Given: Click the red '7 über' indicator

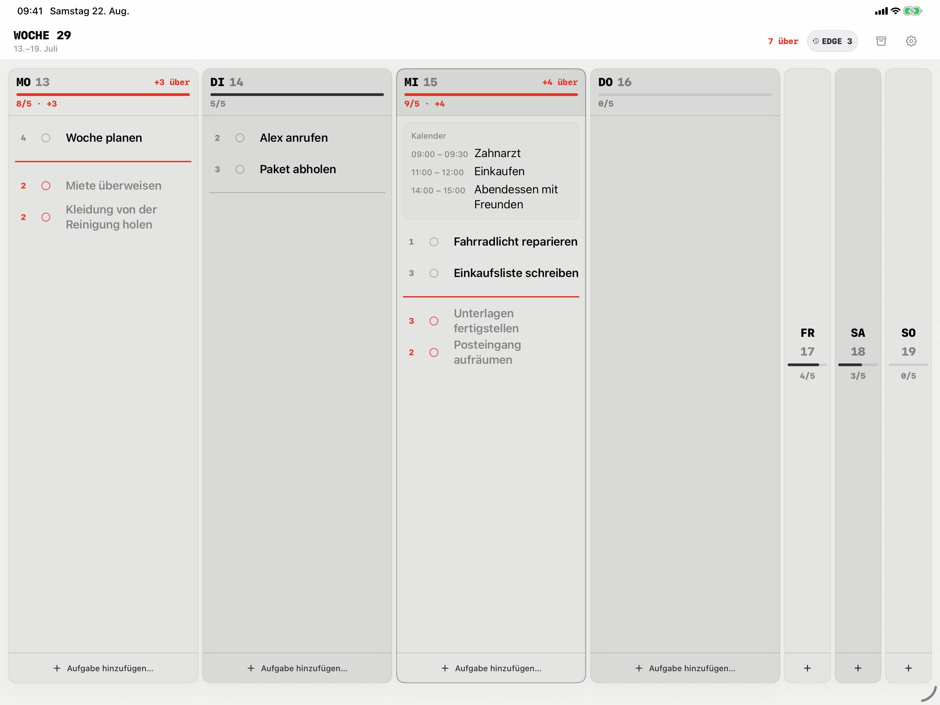Looking at the screenshot, I should click(x=783, y=41).
